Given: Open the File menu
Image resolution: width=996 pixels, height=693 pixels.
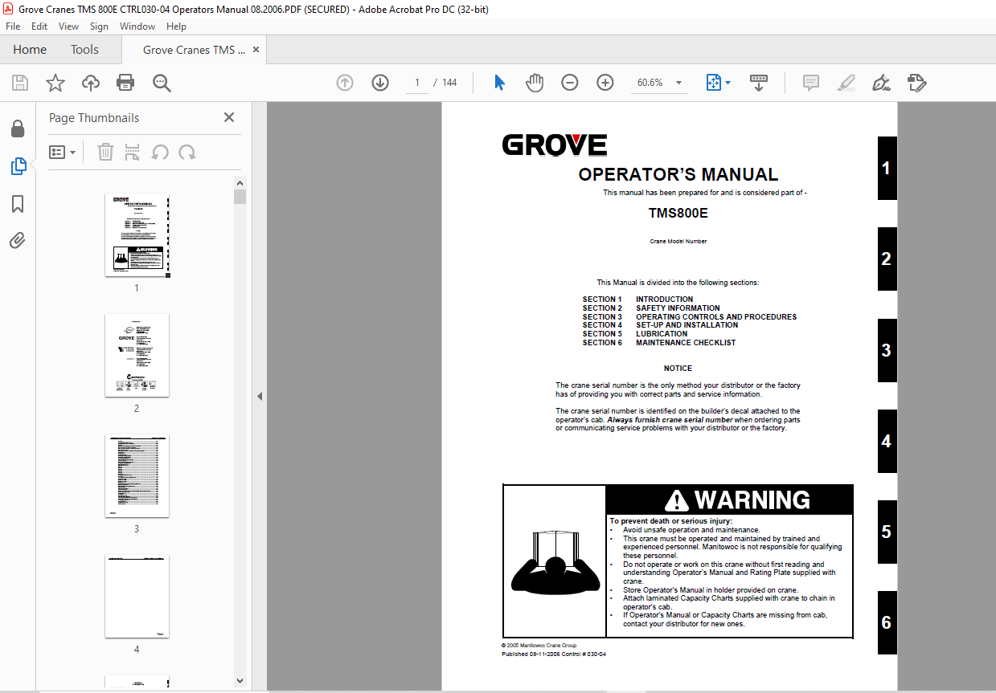Looking at the screenshot, I should (13, 26).
